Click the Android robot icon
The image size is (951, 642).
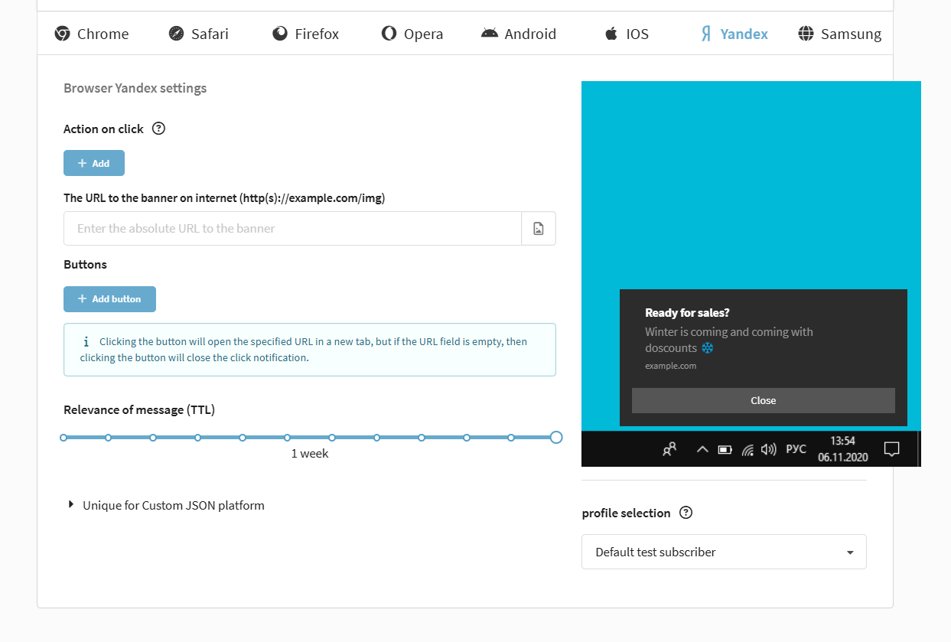pyautogui.click(x=490, y=34)
